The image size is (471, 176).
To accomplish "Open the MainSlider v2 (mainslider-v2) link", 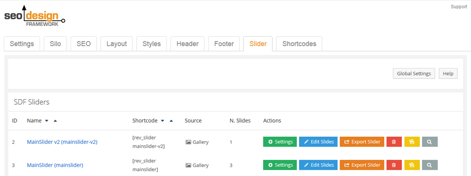I will [x=62, y=142].
